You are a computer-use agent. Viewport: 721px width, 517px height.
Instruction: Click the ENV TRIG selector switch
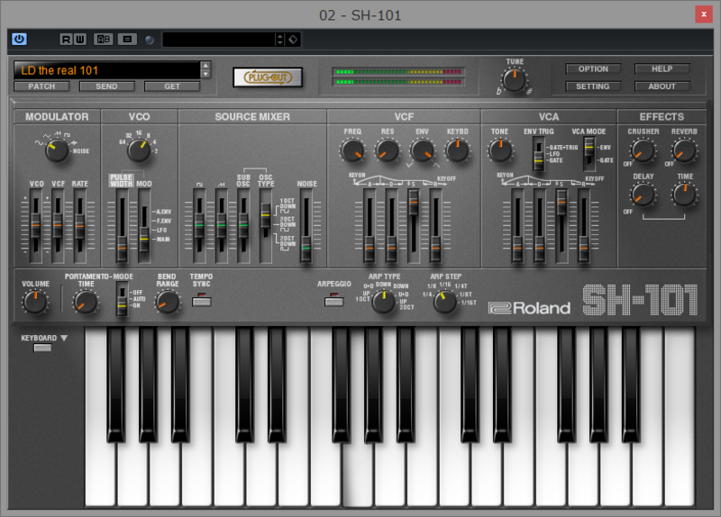coord(539,155)
